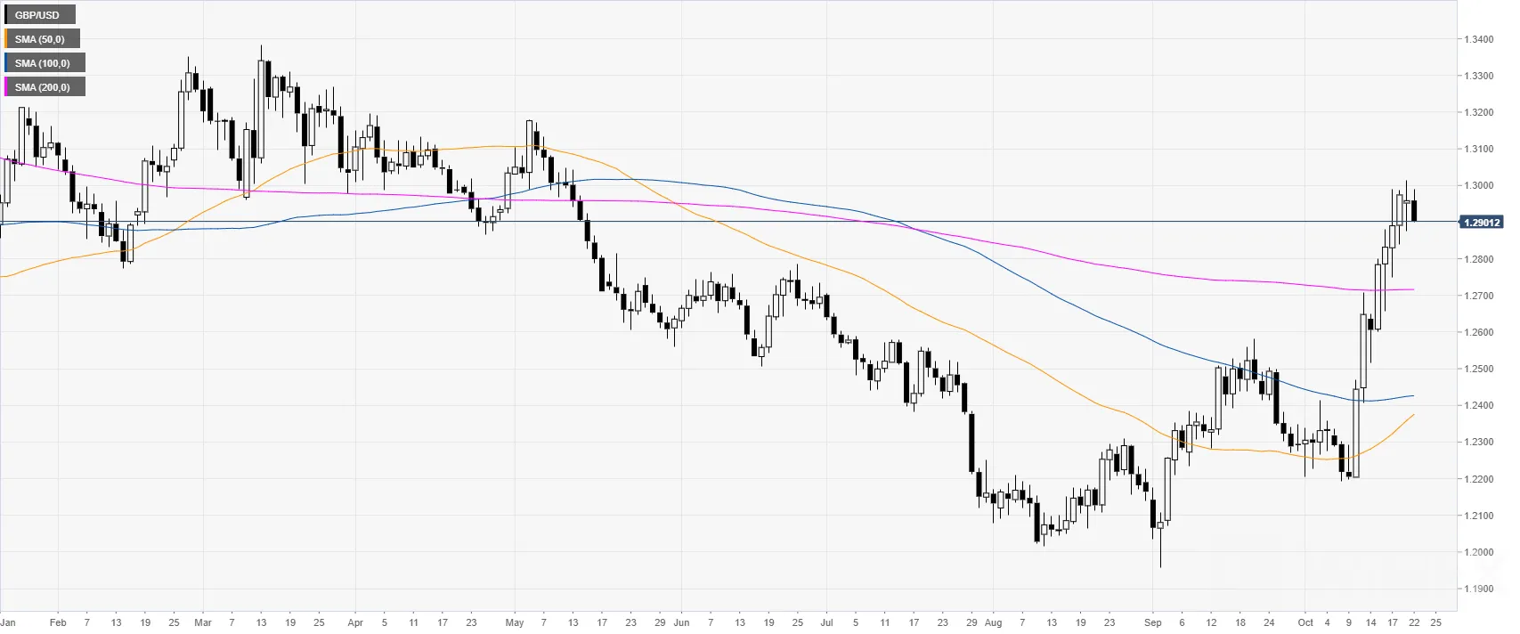Viewport: 1520px width, 634px height.
Task: Click the current price tag 1.29012
Action: (1481, 223)
